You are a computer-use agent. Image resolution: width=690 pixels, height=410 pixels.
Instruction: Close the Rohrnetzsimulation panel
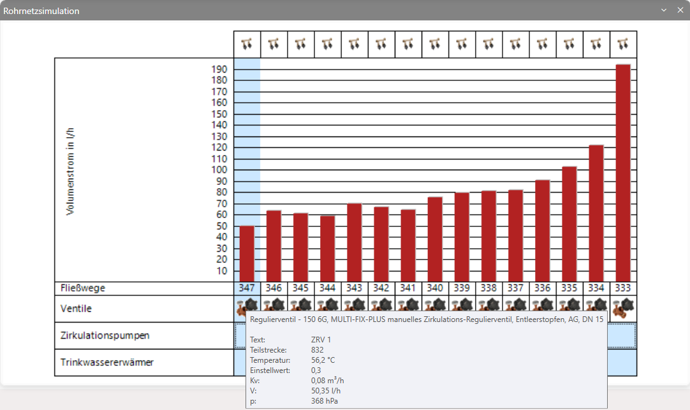point(680,10)
